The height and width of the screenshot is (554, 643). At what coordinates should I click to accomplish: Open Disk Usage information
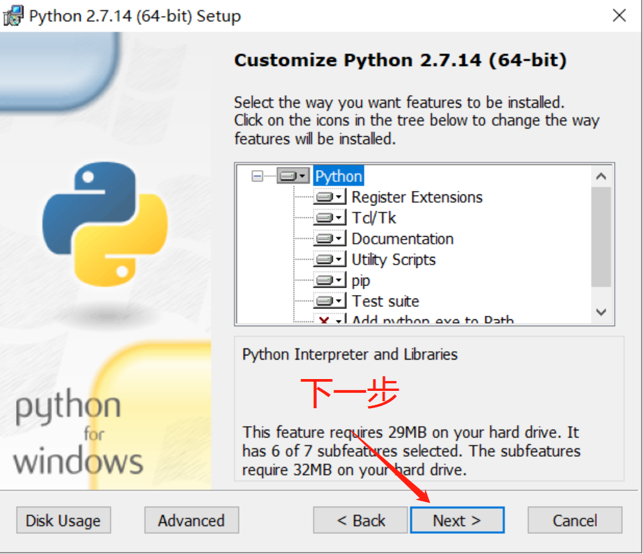63,521
